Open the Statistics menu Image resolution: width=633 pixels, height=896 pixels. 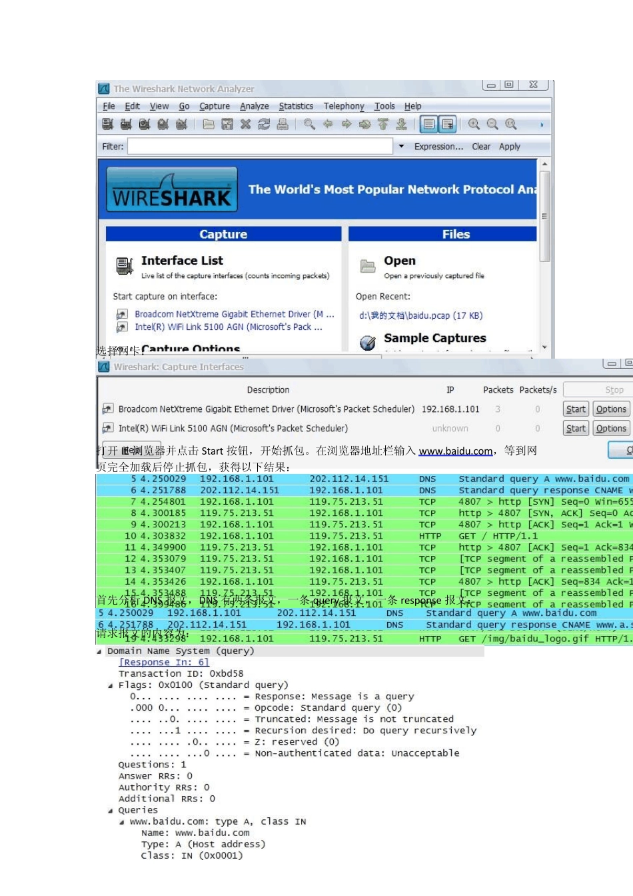296,106
